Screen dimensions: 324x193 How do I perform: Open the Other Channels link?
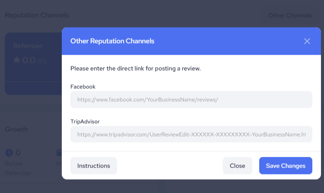289,16
